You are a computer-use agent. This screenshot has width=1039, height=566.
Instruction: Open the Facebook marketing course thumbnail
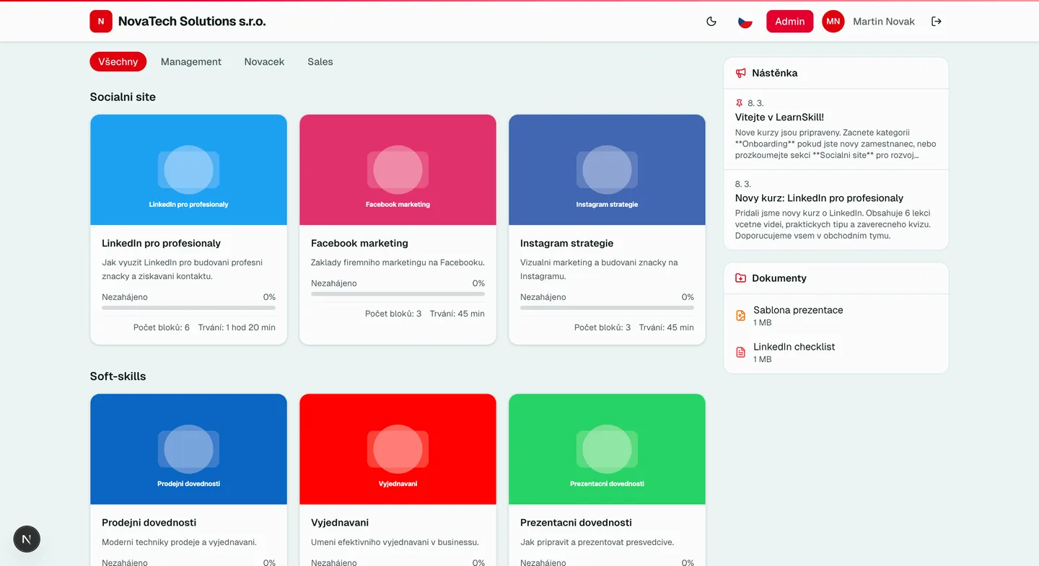click(398, 169)
